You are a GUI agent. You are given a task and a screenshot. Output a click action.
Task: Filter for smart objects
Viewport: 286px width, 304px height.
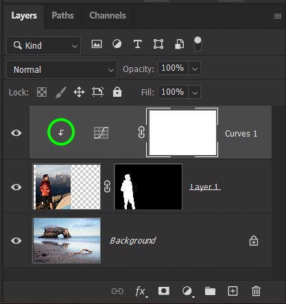[180, 44]
